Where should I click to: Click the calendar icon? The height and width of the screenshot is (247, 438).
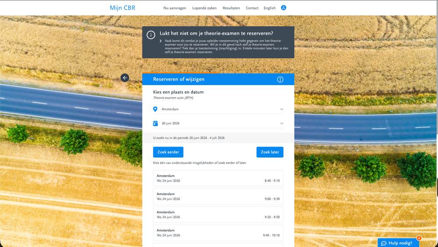(x=155, y=123)
